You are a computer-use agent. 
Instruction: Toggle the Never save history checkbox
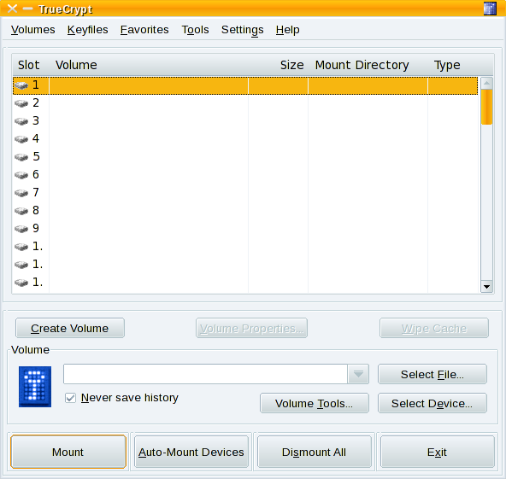coord(70,398)
